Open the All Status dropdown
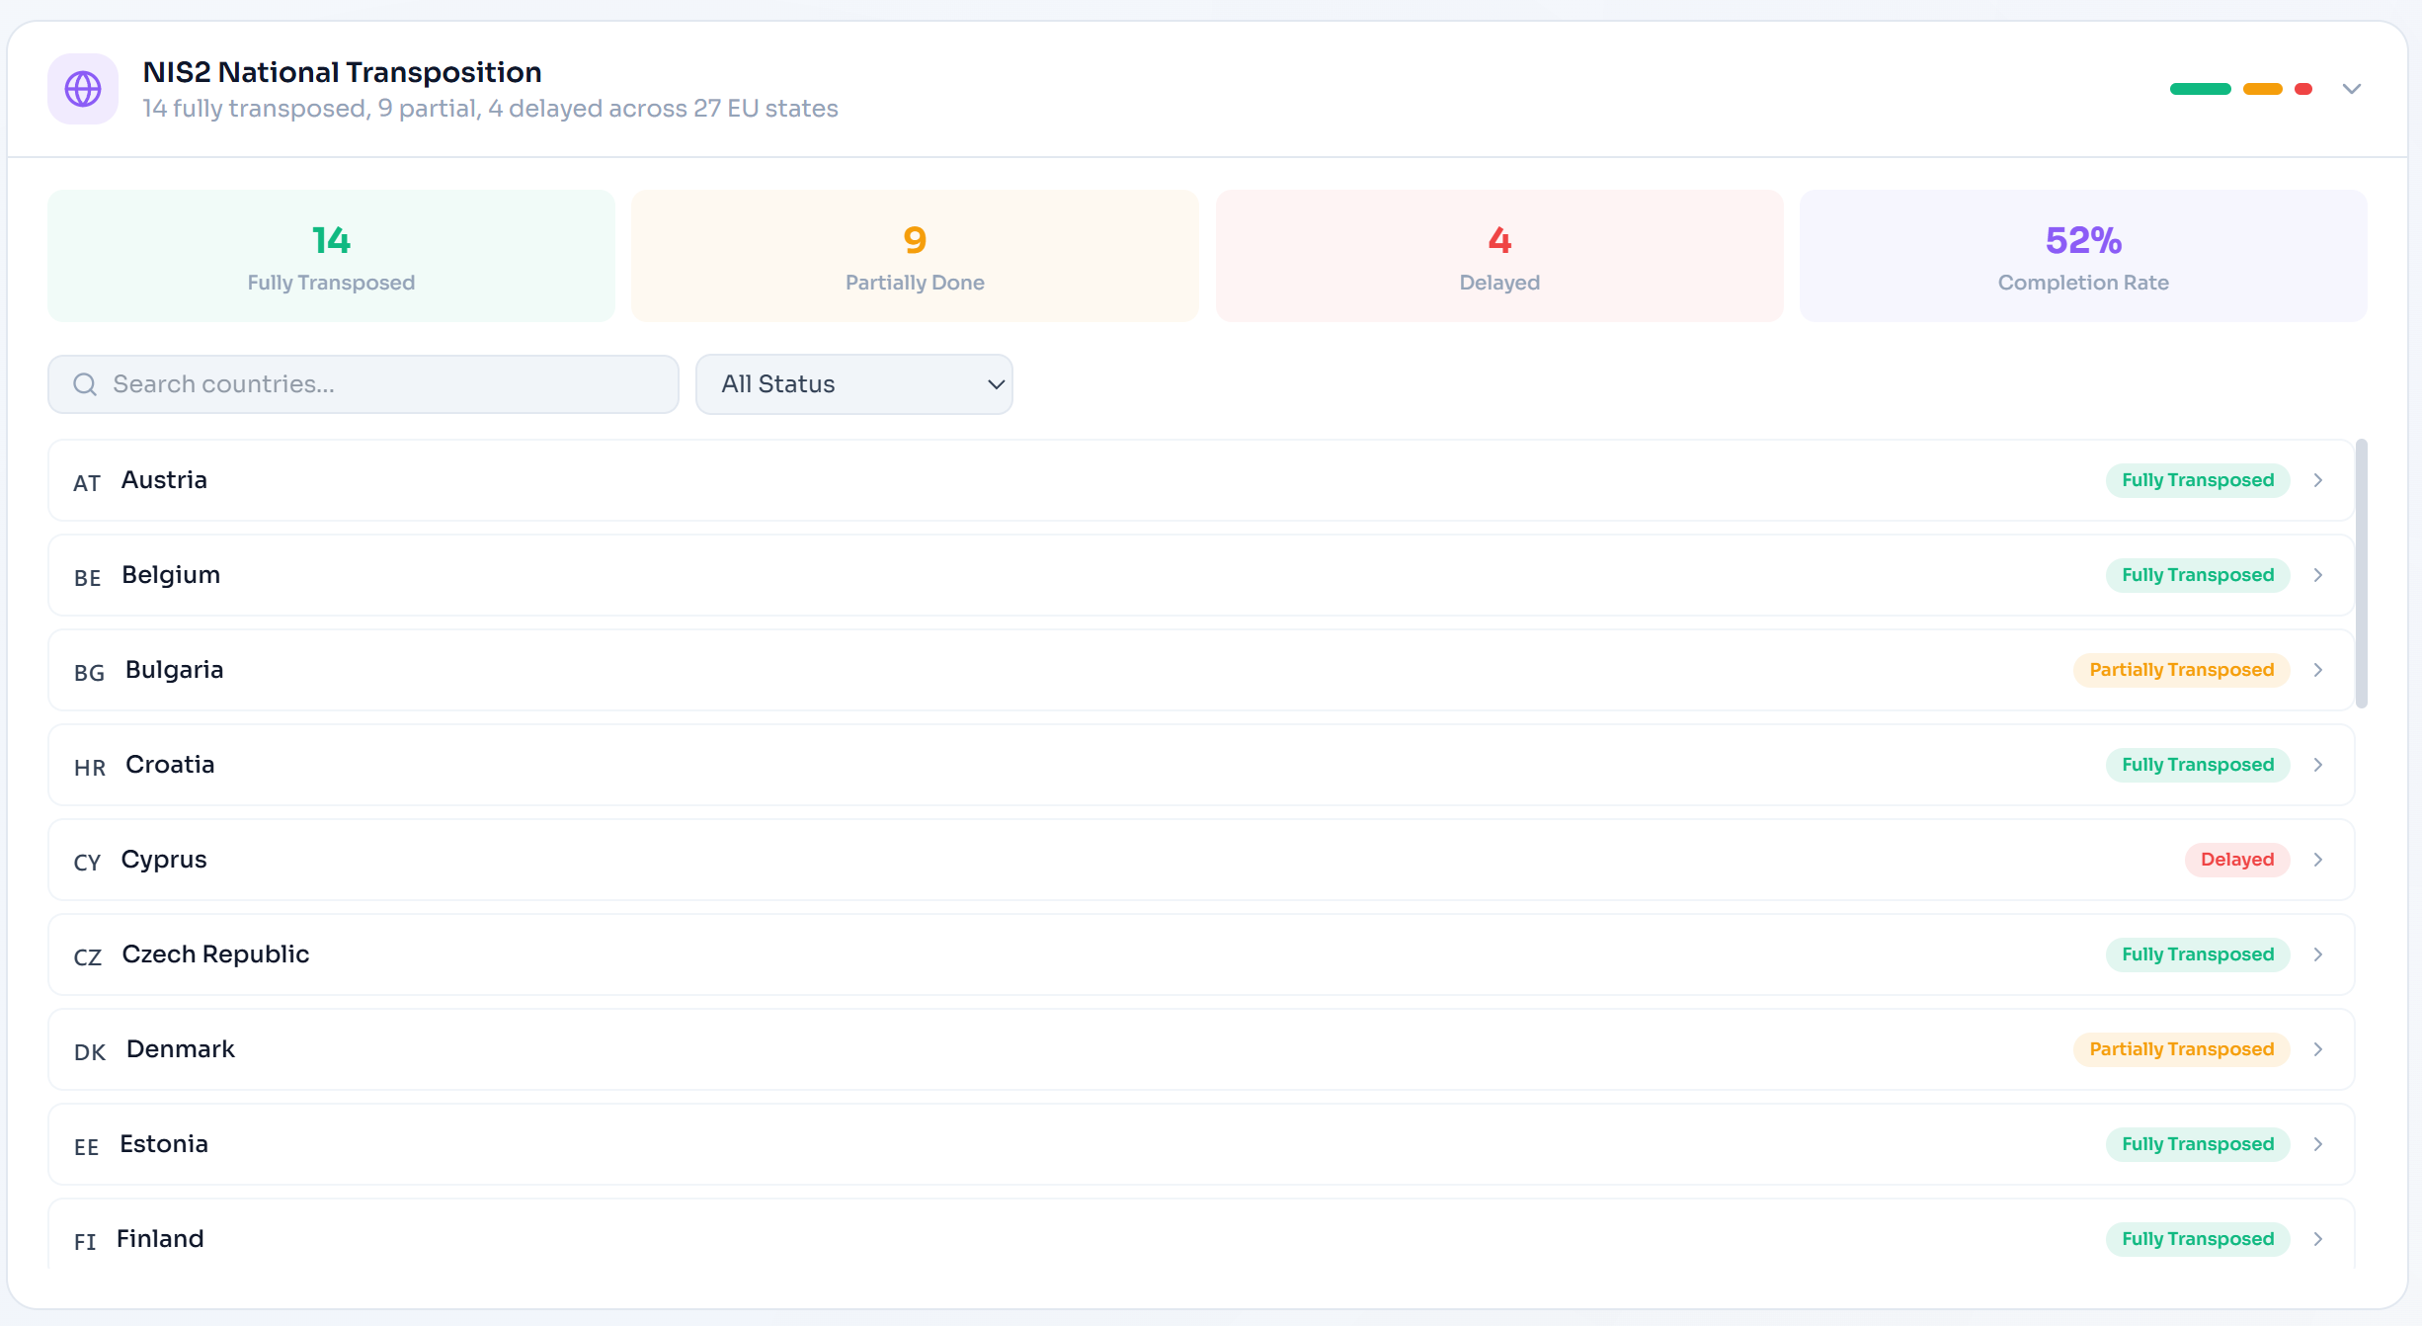Viewport: 2422px width, 1326px height. pos(853,384)
